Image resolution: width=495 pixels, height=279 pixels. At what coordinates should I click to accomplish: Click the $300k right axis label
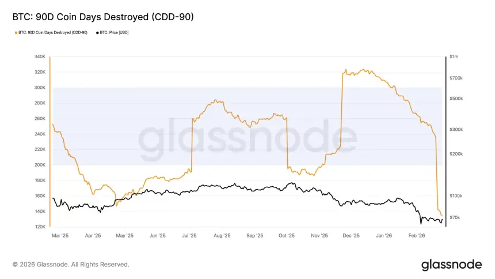[x=456, y=130]
